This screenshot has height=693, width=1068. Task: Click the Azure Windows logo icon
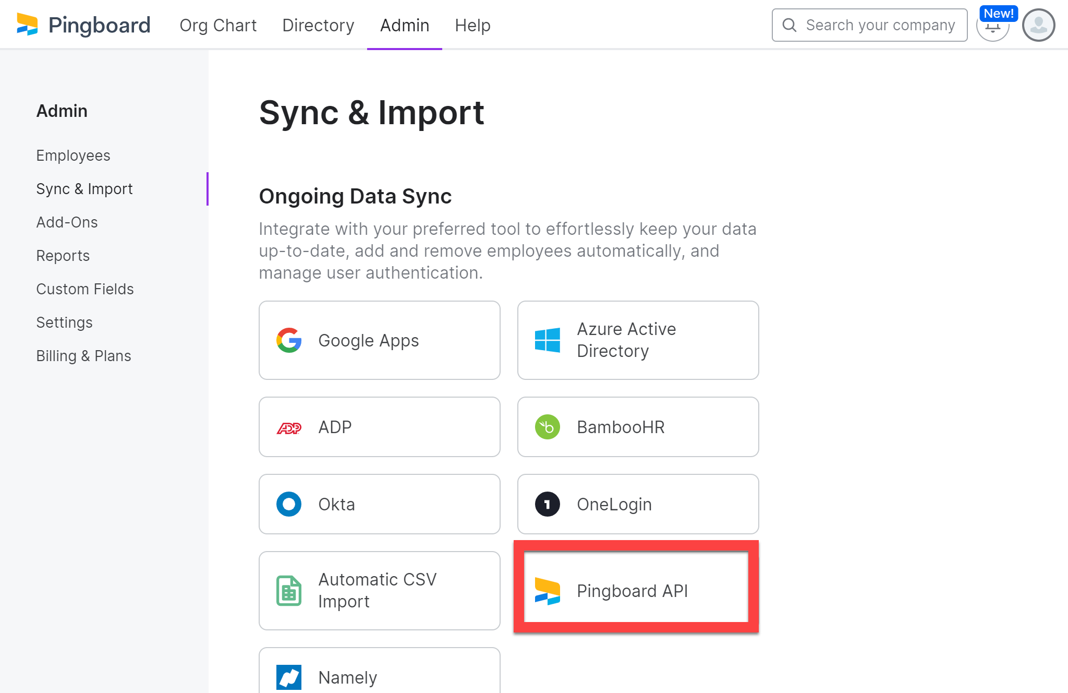pos(548,340)
